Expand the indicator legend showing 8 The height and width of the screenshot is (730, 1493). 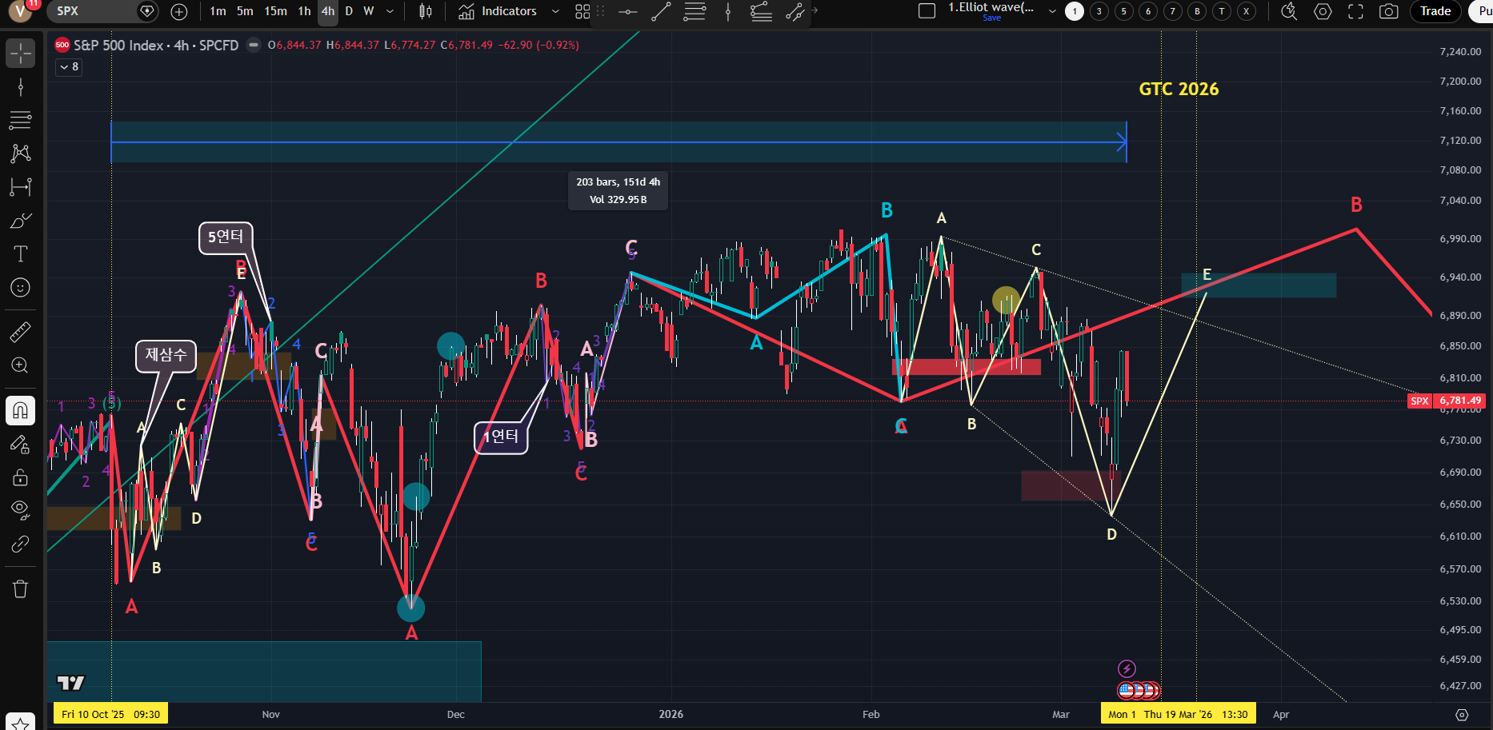[x=70, y=66]
